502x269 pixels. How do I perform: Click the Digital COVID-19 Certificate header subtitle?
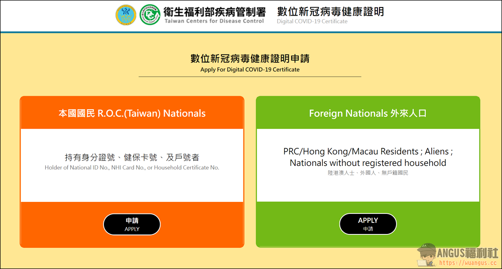click(x=312, y=22)
